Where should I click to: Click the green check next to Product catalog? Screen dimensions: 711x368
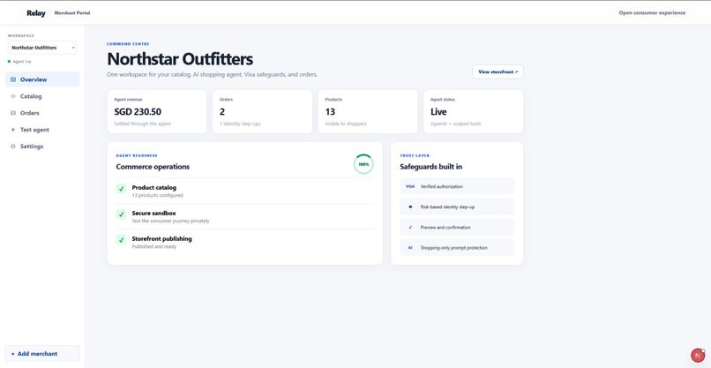[121, 189]
